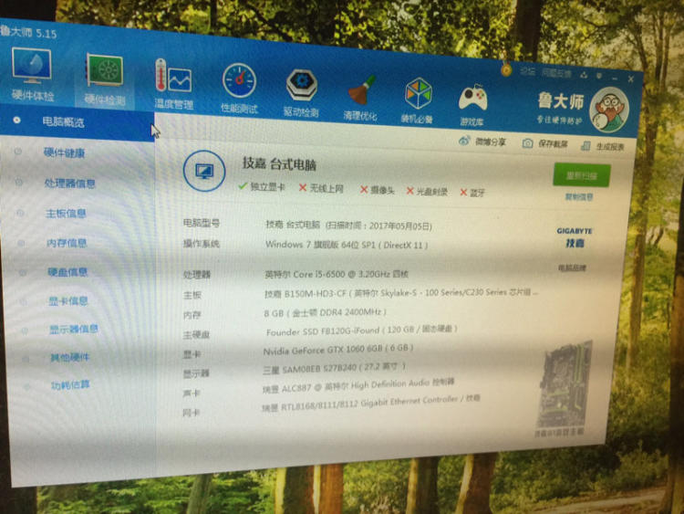This screenshot has width=684, height=514.
Task: Click the 生成报表 report icon
Action: point(586,146)
